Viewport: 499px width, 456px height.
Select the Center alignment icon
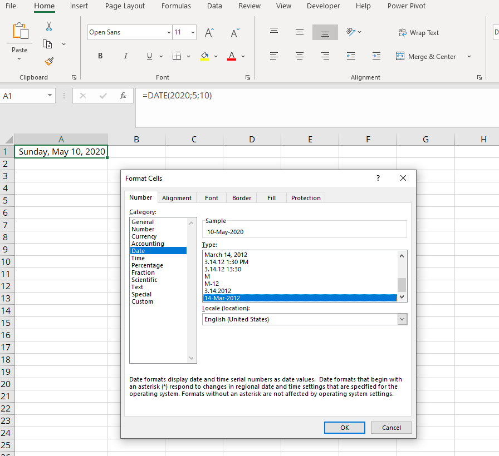[299, 56]
